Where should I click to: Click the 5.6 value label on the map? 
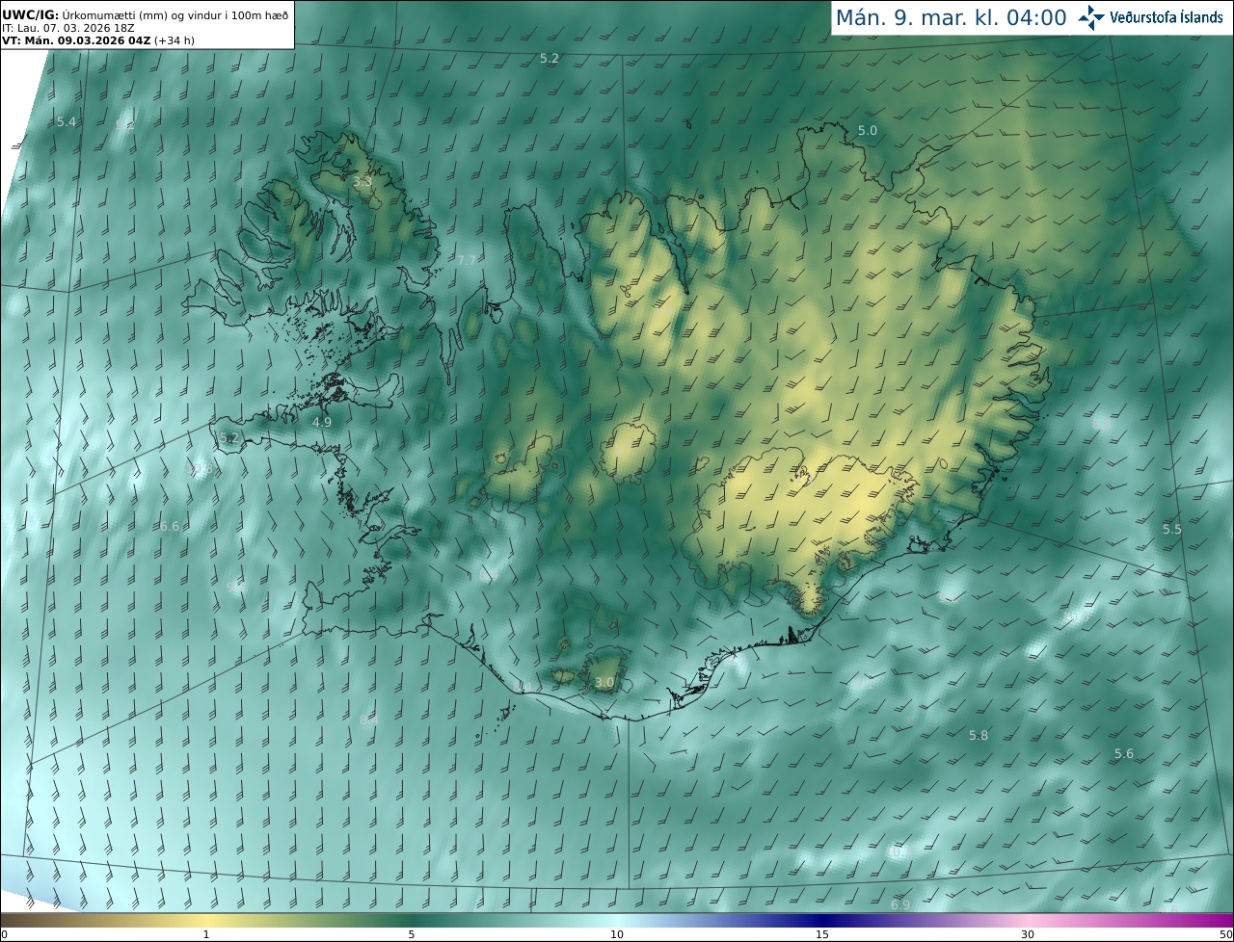click(x=1124, y=753)
